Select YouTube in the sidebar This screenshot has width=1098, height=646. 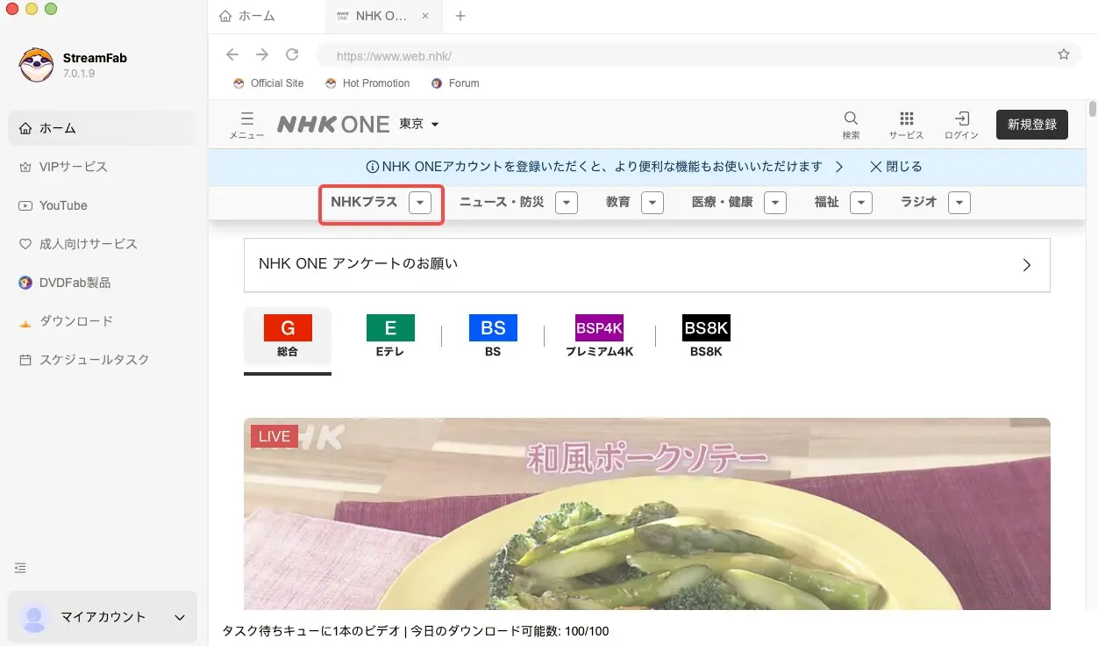click(x=103, y=205)
